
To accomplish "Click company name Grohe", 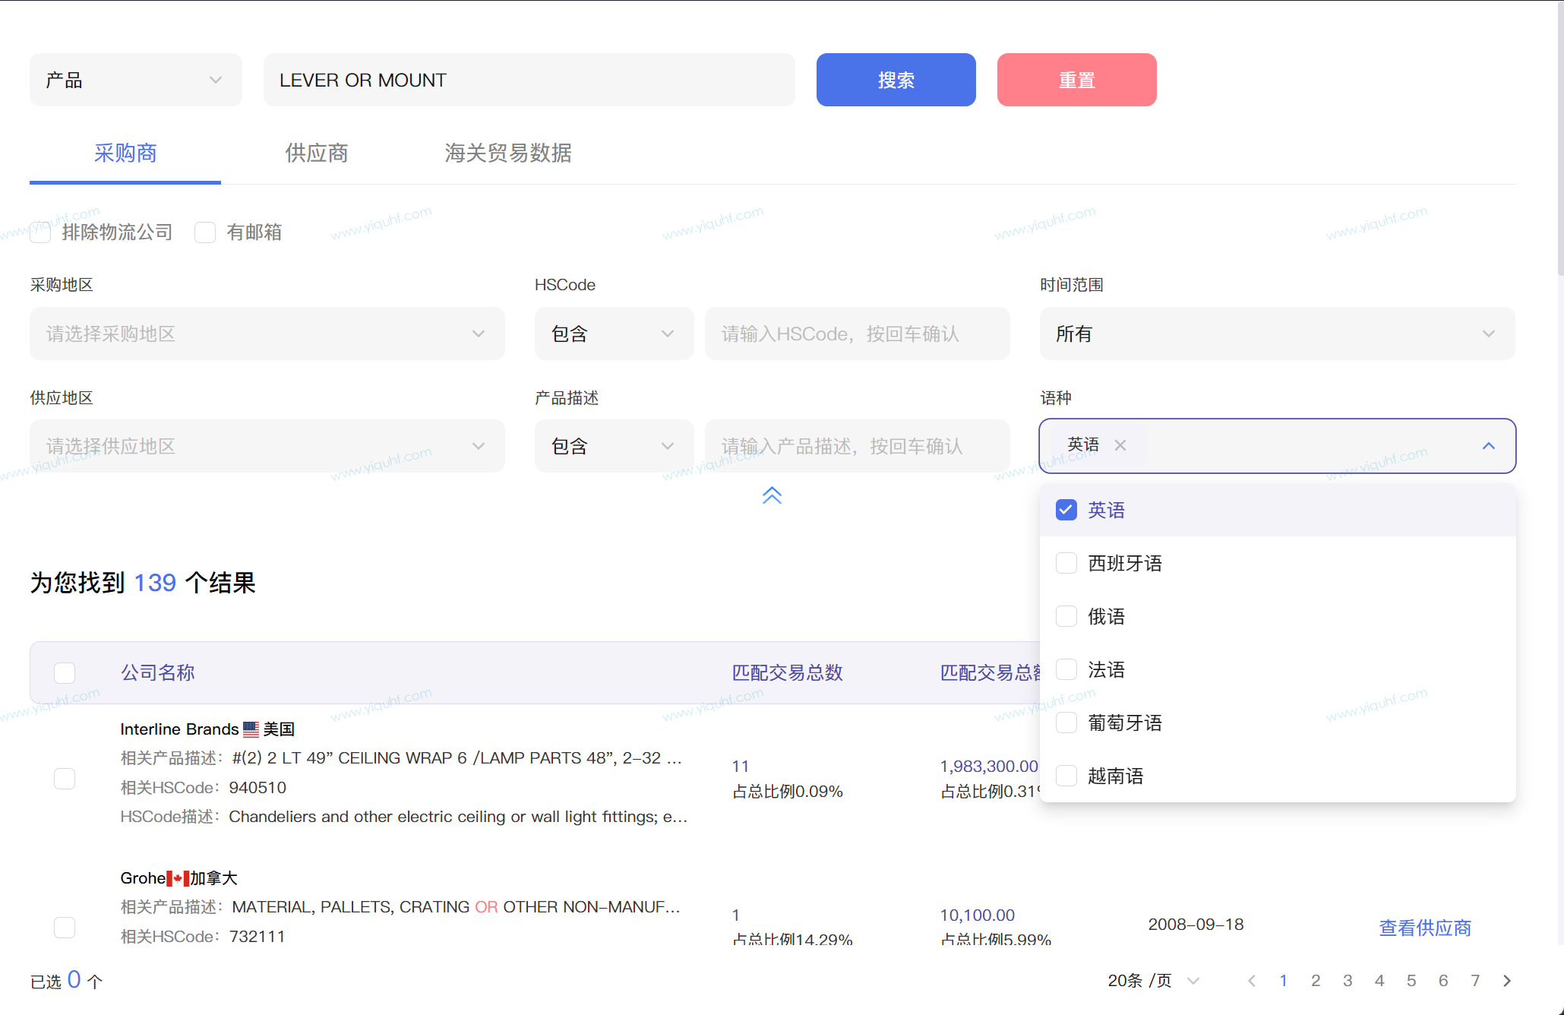I will click(x=143, y=878).
